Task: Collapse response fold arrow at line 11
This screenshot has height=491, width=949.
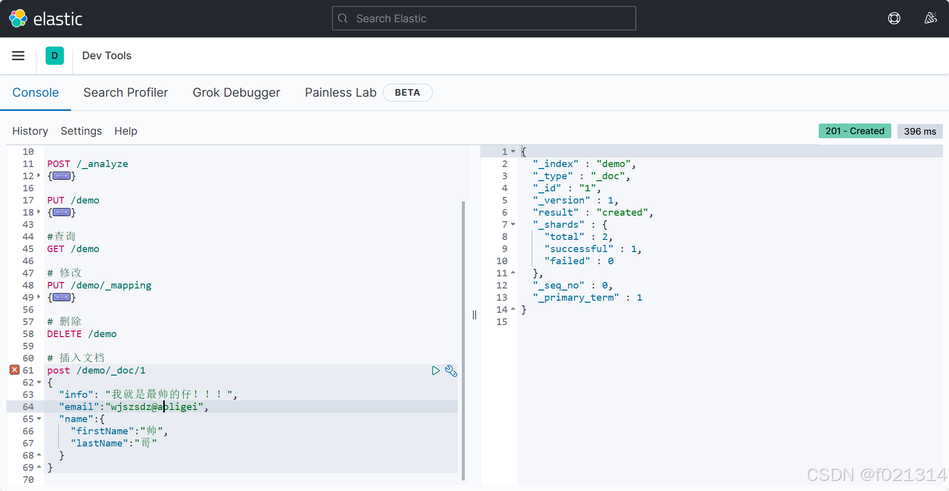Action: (x=513, y=273)
